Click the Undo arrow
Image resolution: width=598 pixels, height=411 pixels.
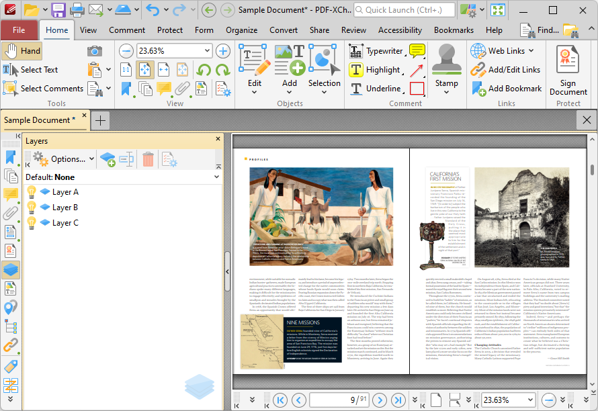click(152, 10)
